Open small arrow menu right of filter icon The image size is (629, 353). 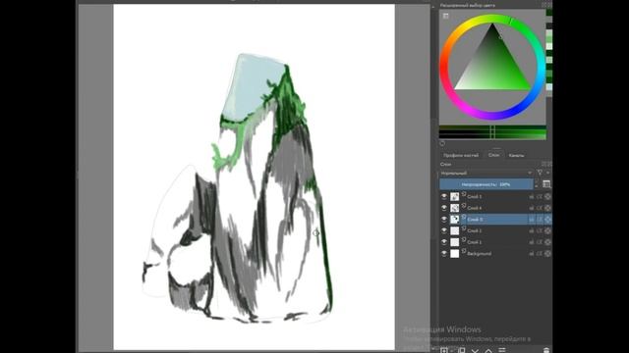(548, 173)
